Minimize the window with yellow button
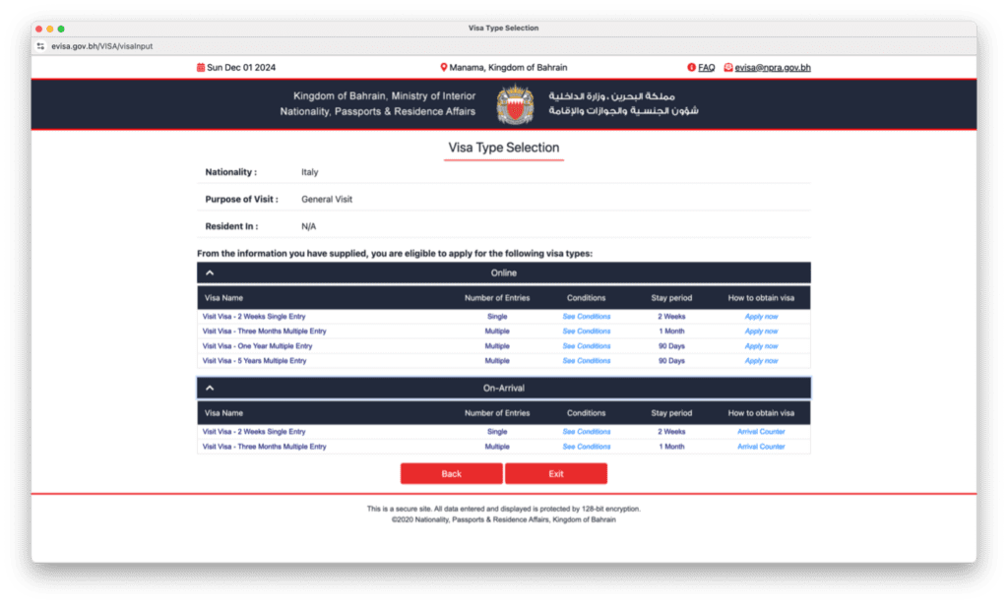Viewport: 1008px width, 607px height. click(x=50, y=29)
